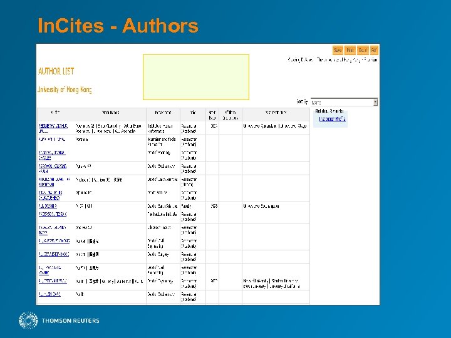Viewport: 451px width, 338px height.
Task: Open the Sort By dropdown
Action: click(344, 102)
